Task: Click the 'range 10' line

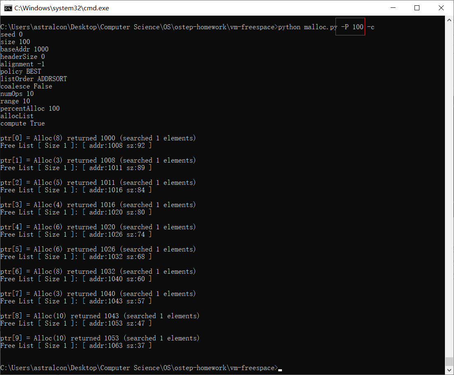Action: click(x=15, y=101)
